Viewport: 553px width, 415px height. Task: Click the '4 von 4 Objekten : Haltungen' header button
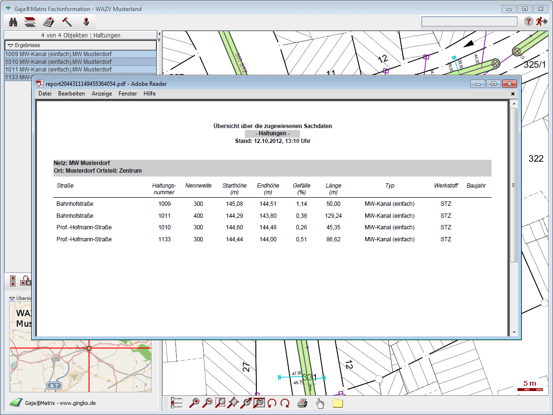[81, 35]
